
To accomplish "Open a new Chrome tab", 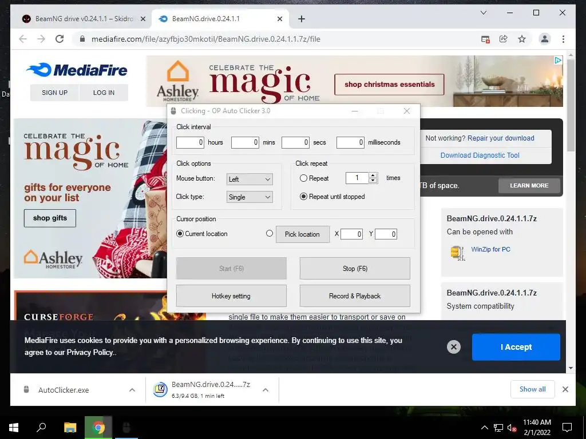I will [302, 19].
